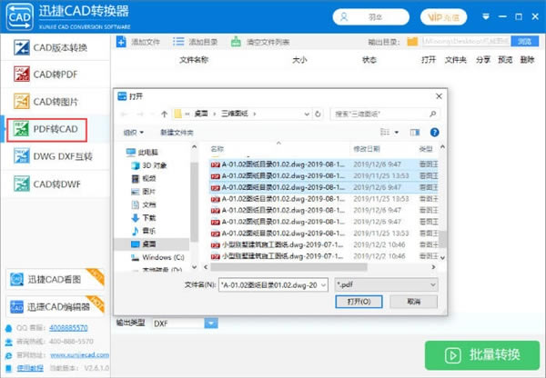Click the file list horizontal scrollbar
The height and width of the screenshot is (378, 546).
point(289,267)
